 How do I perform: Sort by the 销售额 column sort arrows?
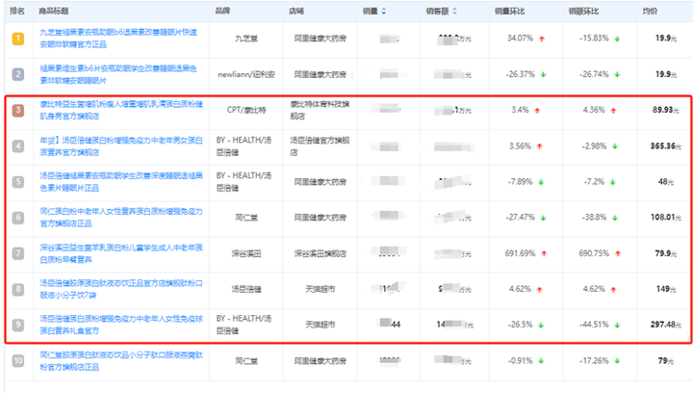pyautogui.click(x=454, y=12)
